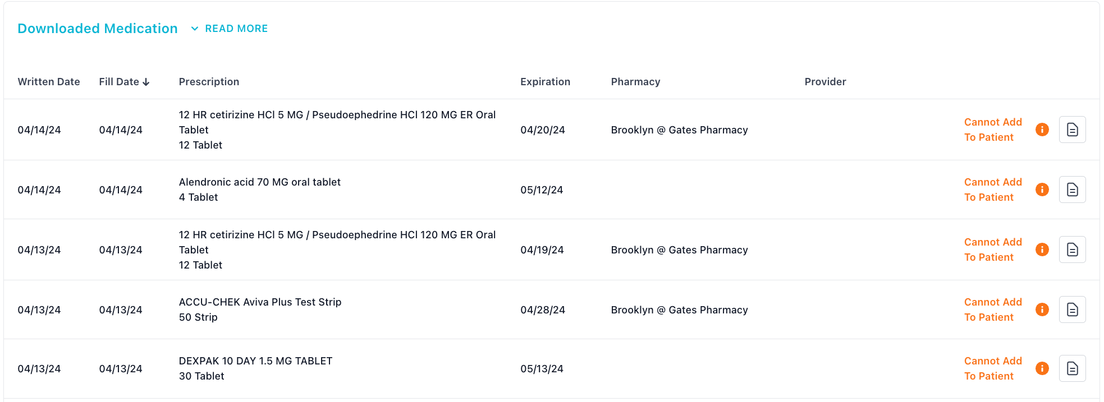Show info icon for ACCU-CHEK Aviva row
This screenshot has height=402, width=1104.
point(1042,309)
